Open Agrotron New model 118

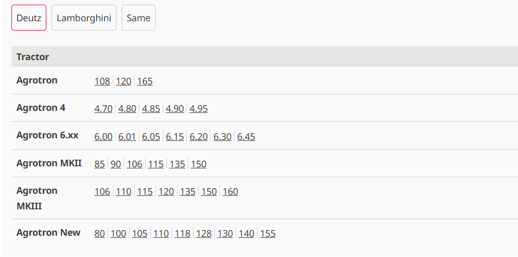click(x=183, y=234)
